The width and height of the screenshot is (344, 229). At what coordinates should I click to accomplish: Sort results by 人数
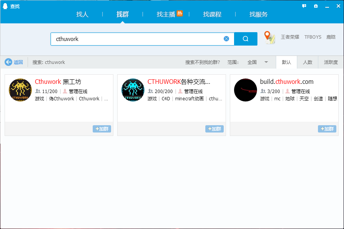pyautogui.click(x=308, y=62)
